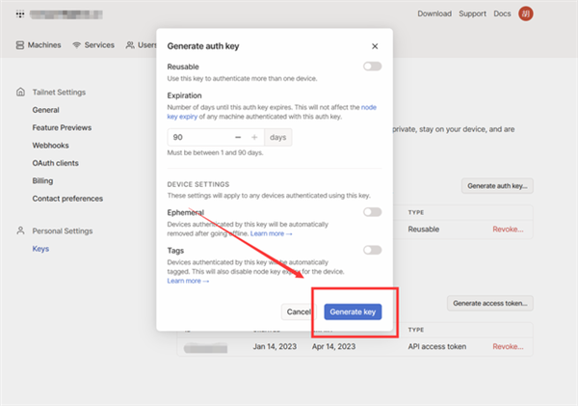The image size is (578, 406).
Task: Select Webhooks in Tailnet Settings sidebar
Action: [52, 146]
